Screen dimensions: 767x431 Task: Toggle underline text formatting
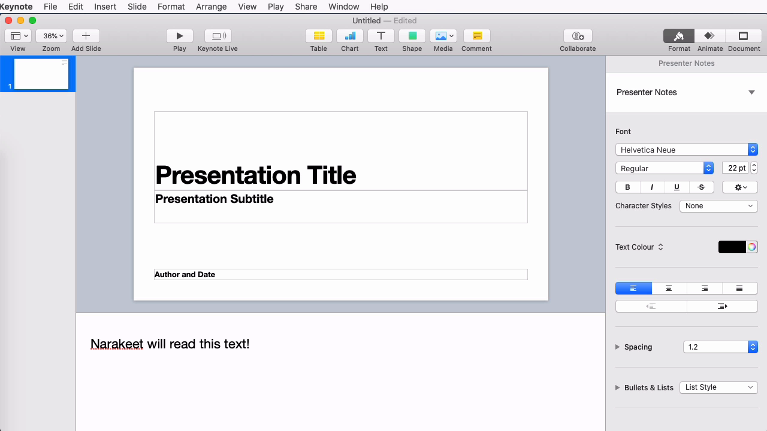(677, 187)
